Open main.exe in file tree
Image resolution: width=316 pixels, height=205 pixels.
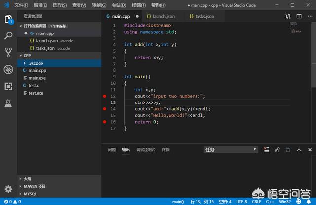click(x=59, y=78)
